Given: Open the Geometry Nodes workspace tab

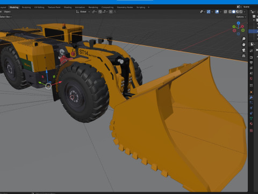Looking at the screenshot, I should coord(125,8).
